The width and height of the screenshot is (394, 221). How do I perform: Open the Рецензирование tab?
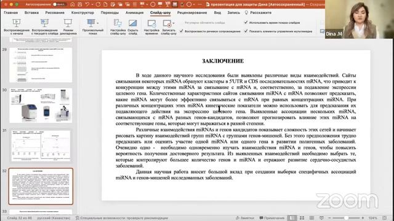click(192, 12)
